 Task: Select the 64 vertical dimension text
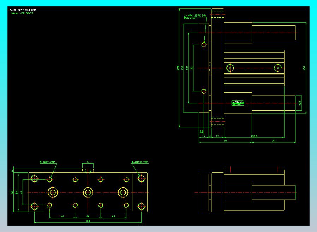17,193
